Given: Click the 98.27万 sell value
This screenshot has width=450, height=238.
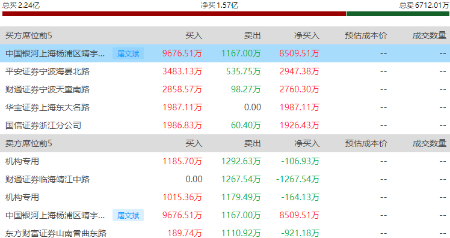Looking at the screenshot, I should [246, 89].
